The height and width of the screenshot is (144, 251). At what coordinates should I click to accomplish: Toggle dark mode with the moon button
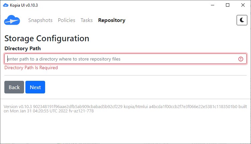pyautogui.click(x=242, y=20)
